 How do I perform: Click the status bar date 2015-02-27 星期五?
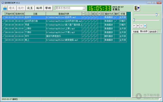tap(10, 99)
